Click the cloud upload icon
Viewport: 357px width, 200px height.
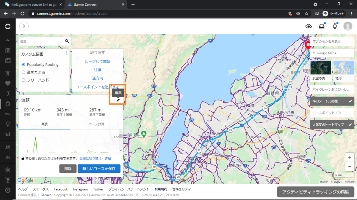(x=309, y=26)
